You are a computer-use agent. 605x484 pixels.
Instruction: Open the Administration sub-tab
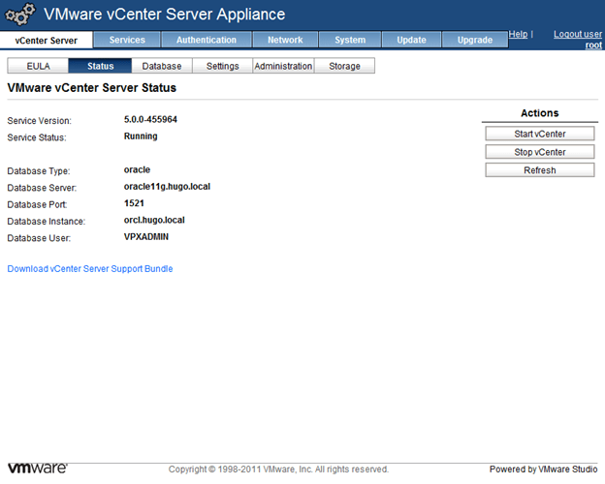283,66
